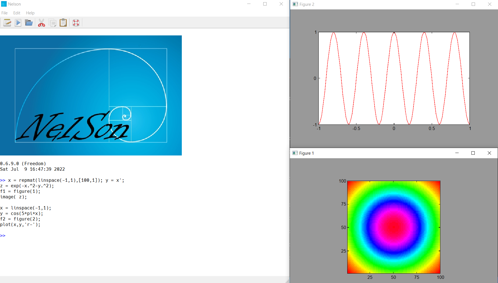Click the line "plot(x,y,'r-');"

click(x=20, y=225)
